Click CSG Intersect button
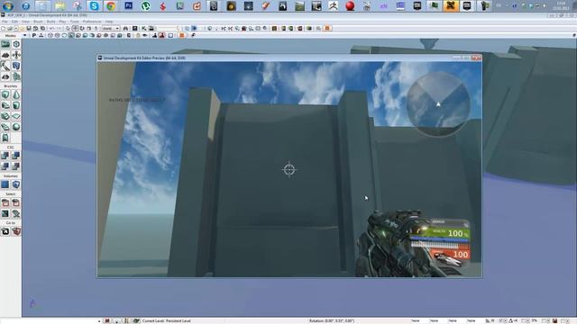Screen dimensions: 577x324 click(5, 166)
